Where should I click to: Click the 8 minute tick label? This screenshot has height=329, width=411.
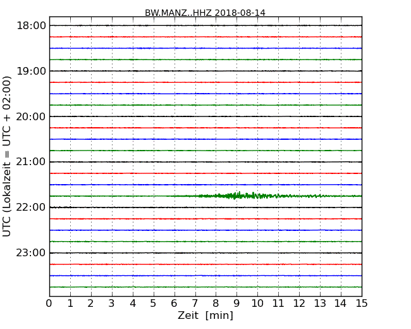point(216,304)
